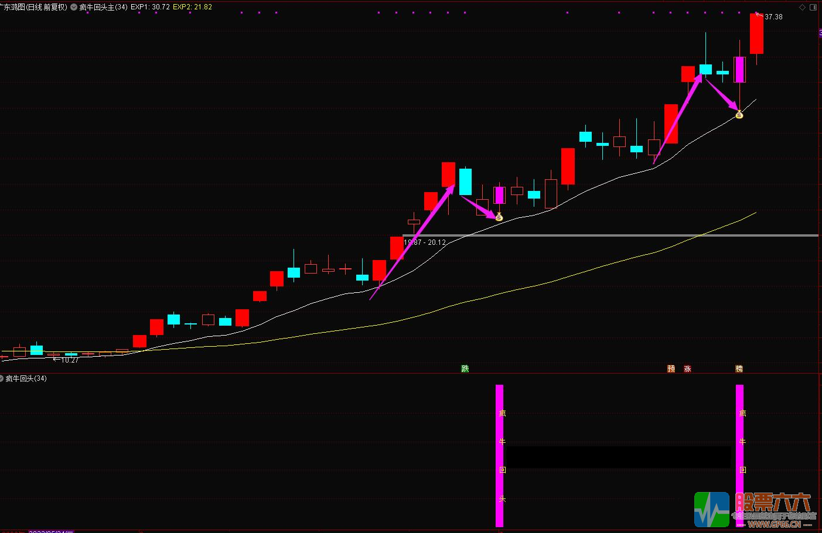The height and width of the screenshot is (533, 822).
Task: Click the tall red candle at 37.38 high
Action: pyautogui.click(x=756, y=34)
